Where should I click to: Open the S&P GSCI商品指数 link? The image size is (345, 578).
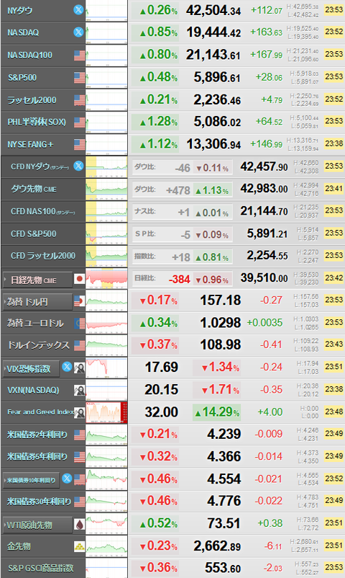tap(41, 568)
